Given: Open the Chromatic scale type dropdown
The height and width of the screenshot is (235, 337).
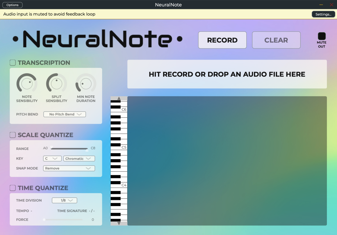Looking at the screenshot, I should click(79, 158).
